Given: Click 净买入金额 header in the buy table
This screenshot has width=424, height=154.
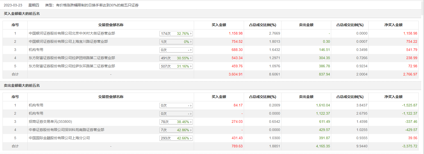Looking at the screenshot, I should click(x=393, y=25).
